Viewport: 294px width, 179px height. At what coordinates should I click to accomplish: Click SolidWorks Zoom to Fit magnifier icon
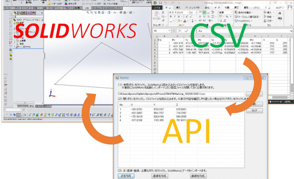(x=88, y=12)
